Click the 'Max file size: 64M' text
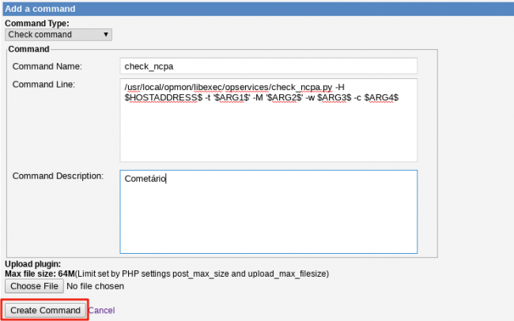The height and width of the screenshot is (321, 514). click(x=40, y=274)
